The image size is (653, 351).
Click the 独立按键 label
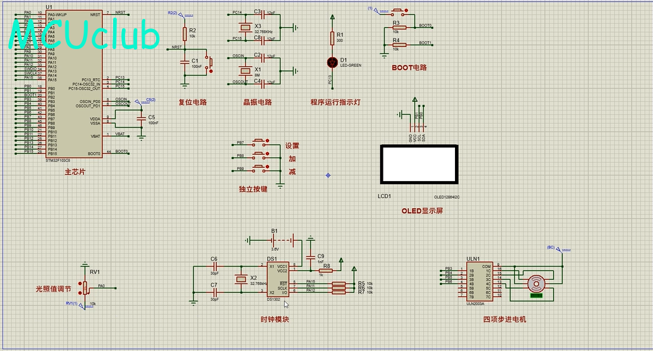pos(253,189)
